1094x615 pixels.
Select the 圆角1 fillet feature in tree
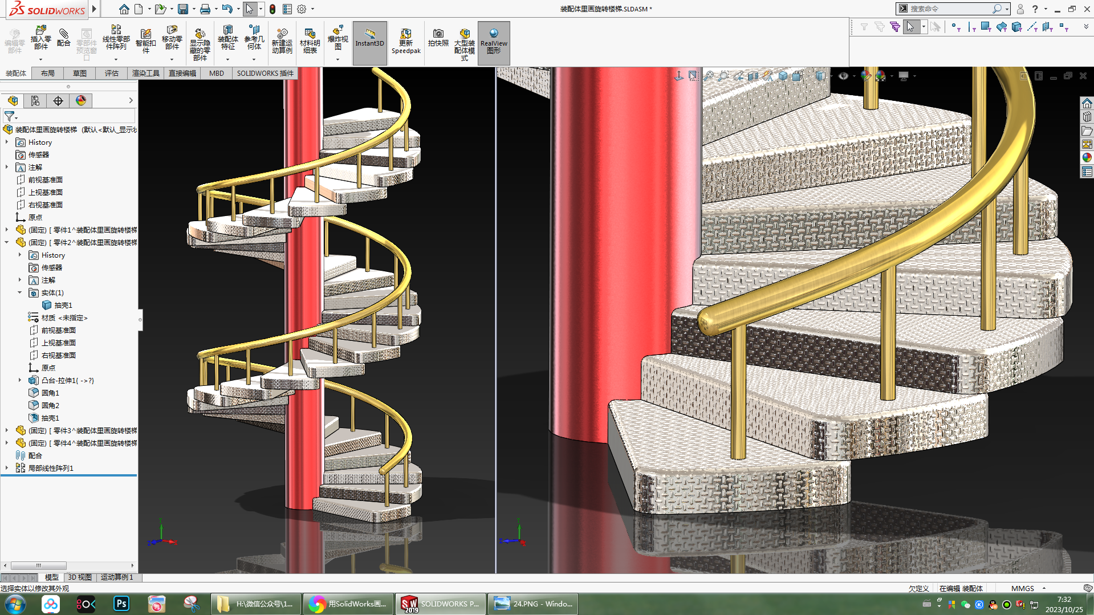tap(50, 393)
